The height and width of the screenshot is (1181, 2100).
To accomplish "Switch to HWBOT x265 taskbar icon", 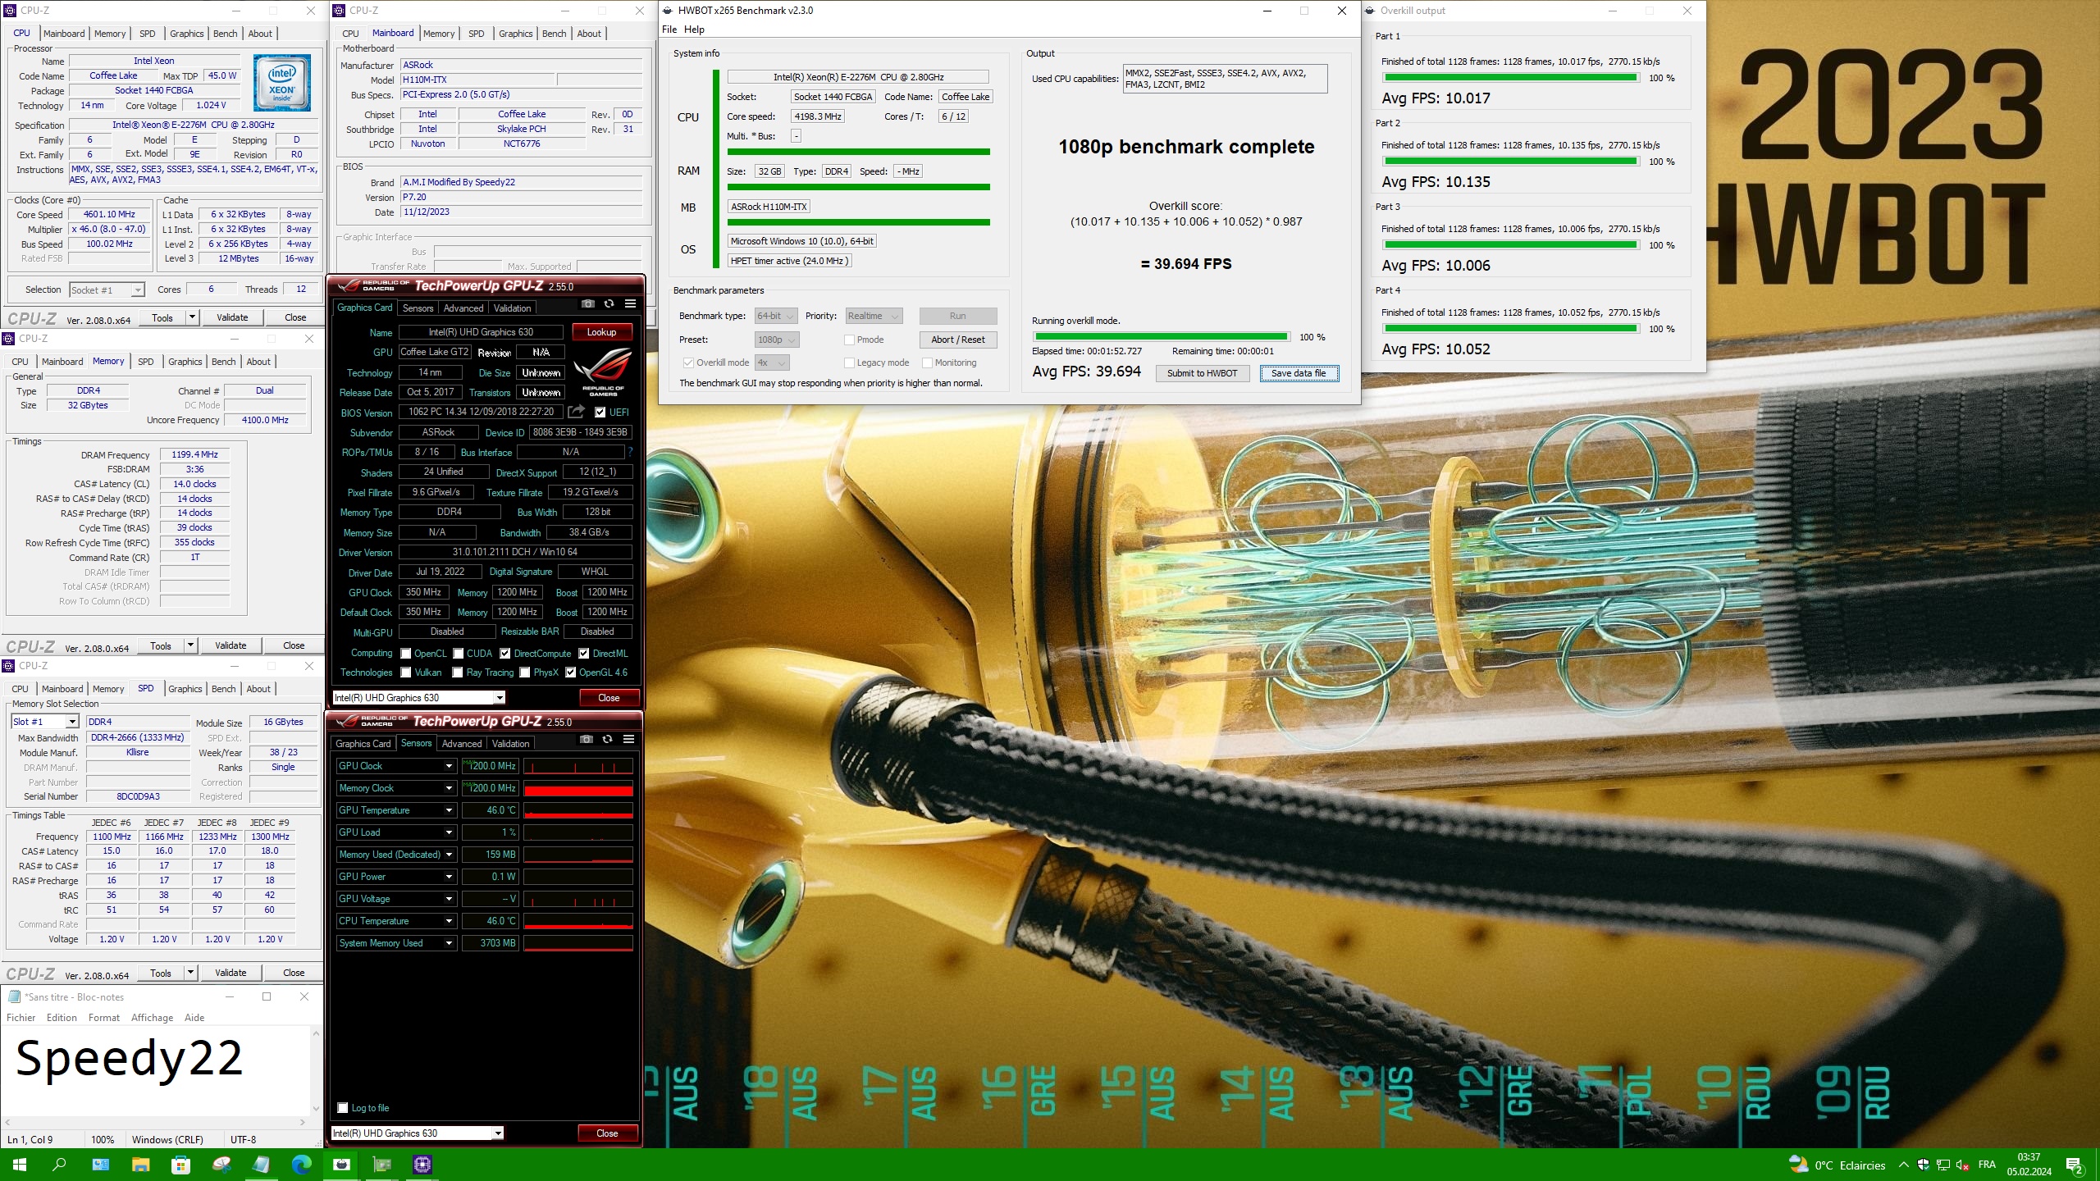I will 341,1165.
